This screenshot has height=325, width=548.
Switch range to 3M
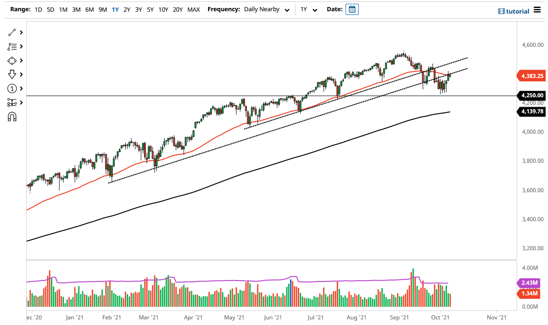[76, 9]
